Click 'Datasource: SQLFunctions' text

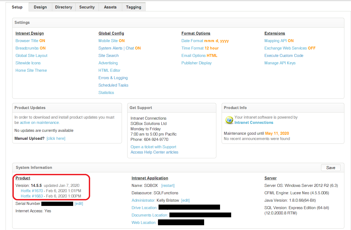pyautogui.click(x=155, y=193)
